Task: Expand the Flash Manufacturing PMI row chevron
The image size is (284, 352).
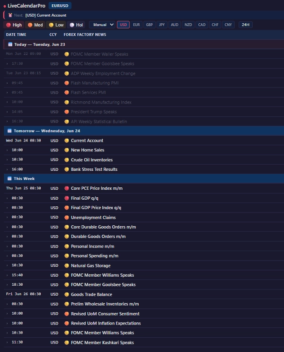Action: pos(7,83)
